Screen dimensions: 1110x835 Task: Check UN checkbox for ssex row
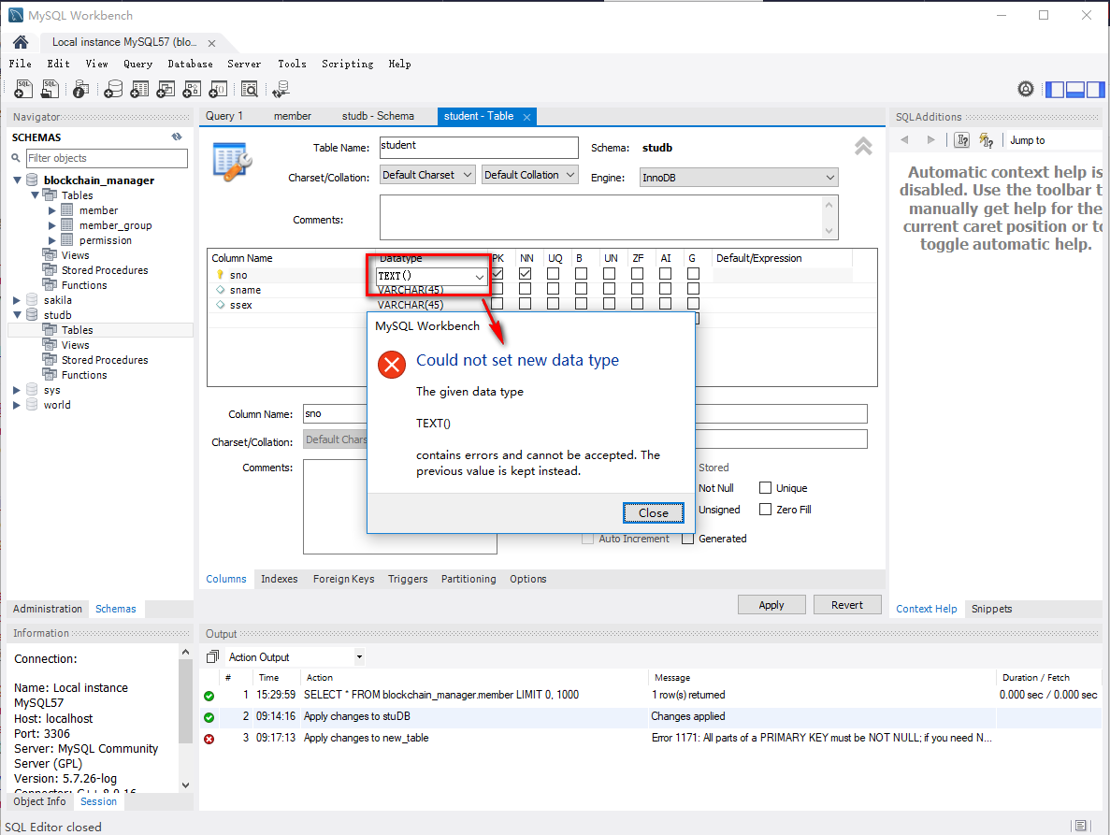609,304
